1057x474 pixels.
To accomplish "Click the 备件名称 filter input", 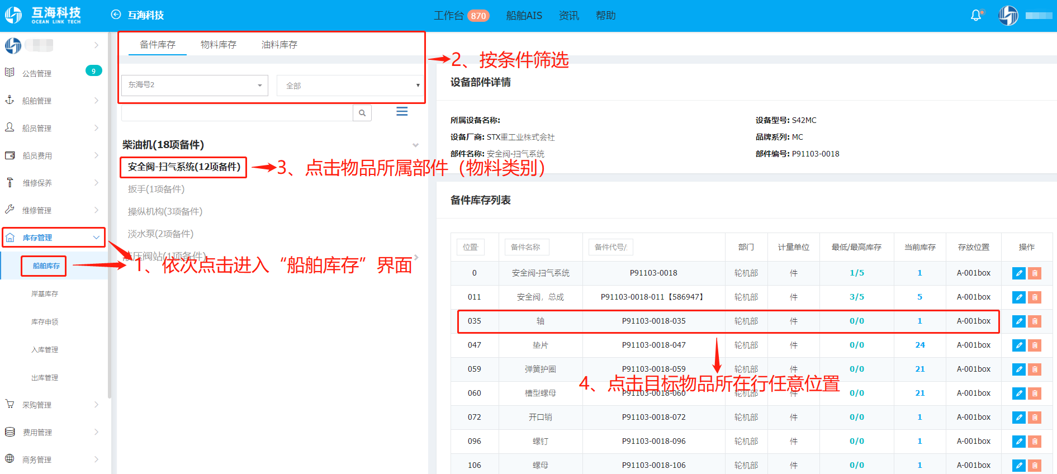I will tap(527, 247).
